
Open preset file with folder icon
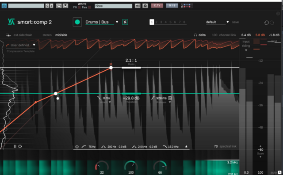click(x=59, y=6)
